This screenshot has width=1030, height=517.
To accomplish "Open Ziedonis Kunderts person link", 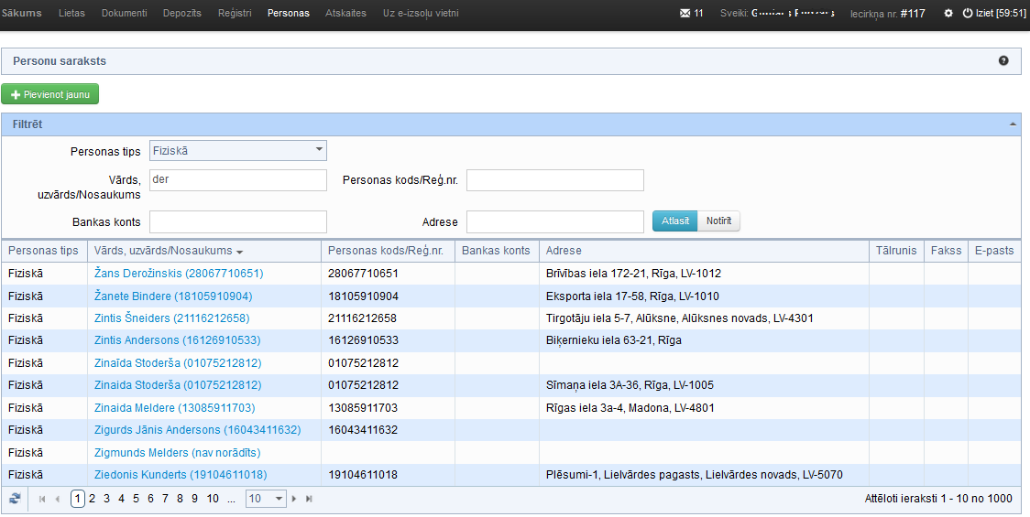I will point(181,475).
